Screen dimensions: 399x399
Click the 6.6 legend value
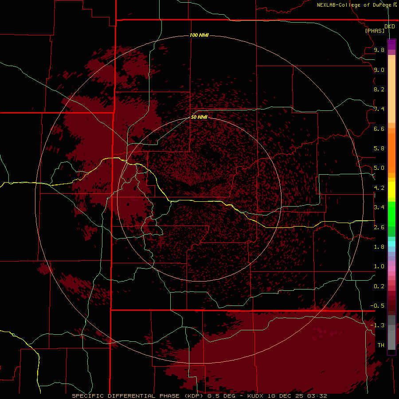(x=379, y=129)
